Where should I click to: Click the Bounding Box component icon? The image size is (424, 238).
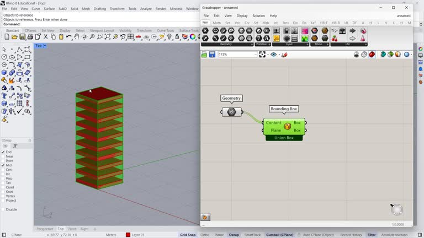click(288, 126)
